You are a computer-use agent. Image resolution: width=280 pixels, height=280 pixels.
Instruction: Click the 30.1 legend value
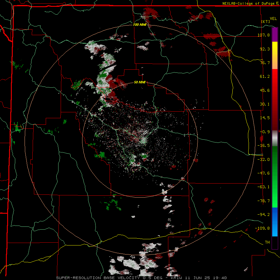[265, 104]
